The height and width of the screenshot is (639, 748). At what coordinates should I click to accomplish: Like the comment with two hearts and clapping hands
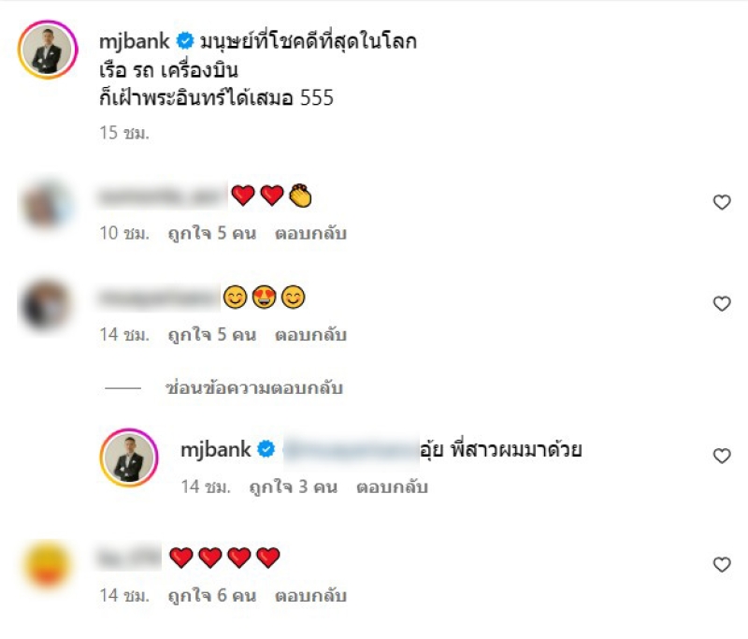point(722,202)
